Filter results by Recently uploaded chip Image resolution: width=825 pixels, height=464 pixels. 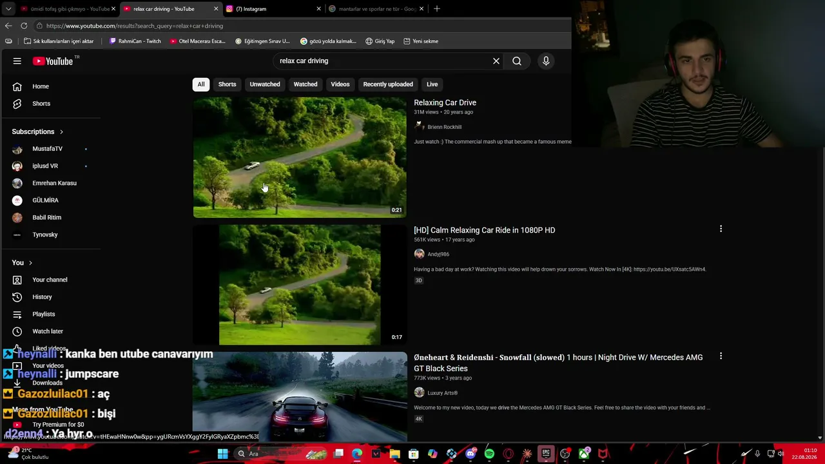coord(388,84)
